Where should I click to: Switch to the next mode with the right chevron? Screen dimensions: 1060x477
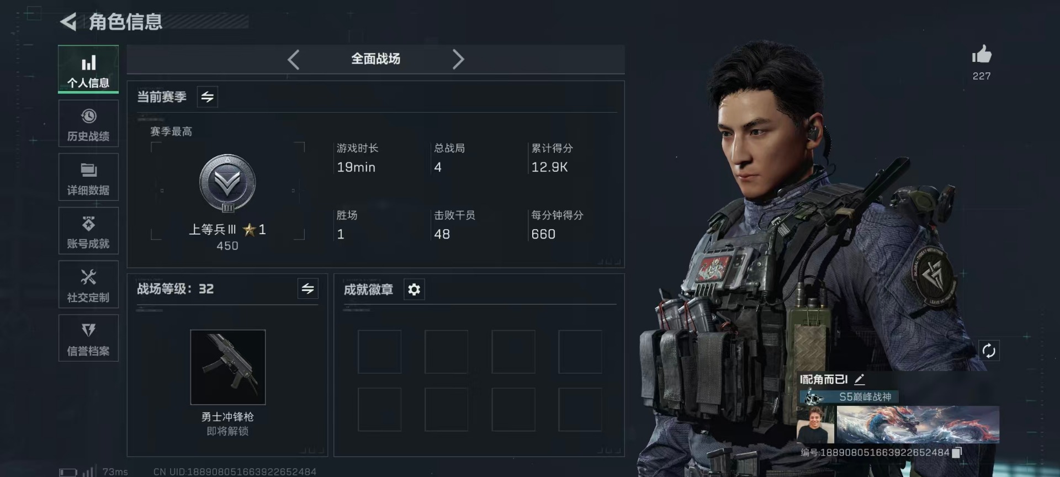coord(458,59)
